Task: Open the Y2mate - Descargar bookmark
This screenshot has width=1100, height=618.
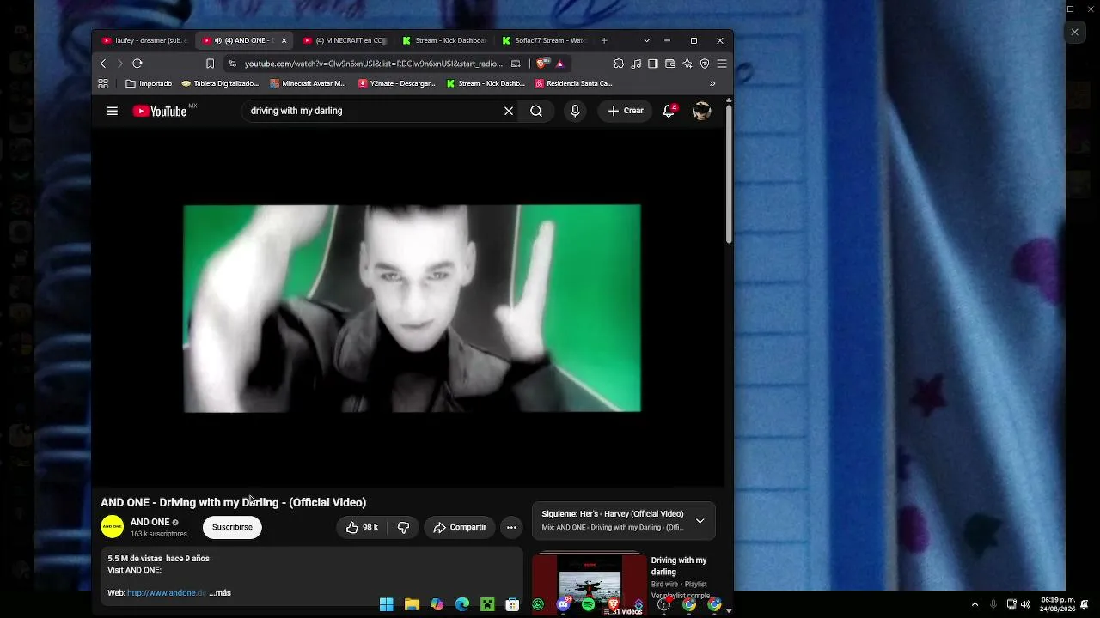Action: (x=397, y=83)
